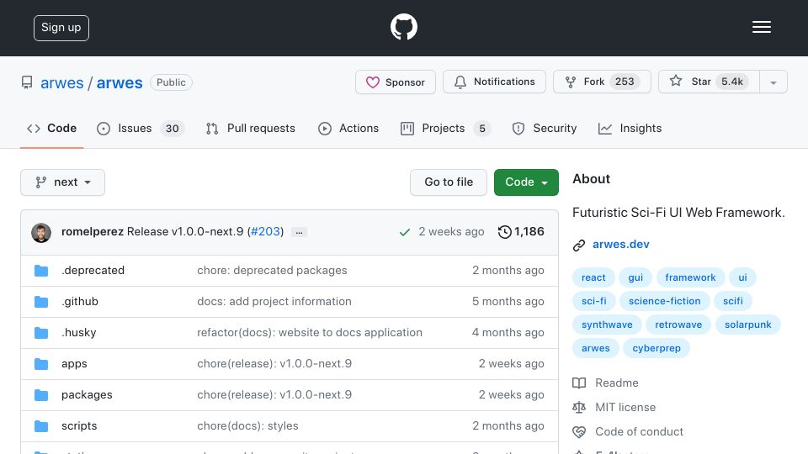Select the gui topic tag
The height and width of the screenshot is (454, 808).
(x=635, y=277)
